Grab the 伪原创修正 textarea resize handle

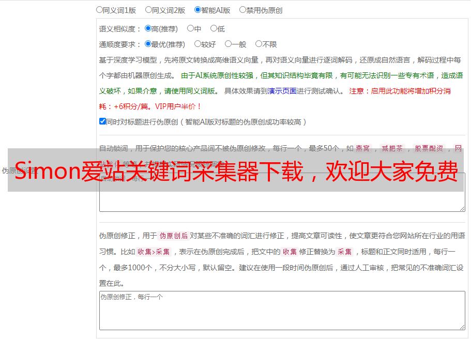[462, 327]
